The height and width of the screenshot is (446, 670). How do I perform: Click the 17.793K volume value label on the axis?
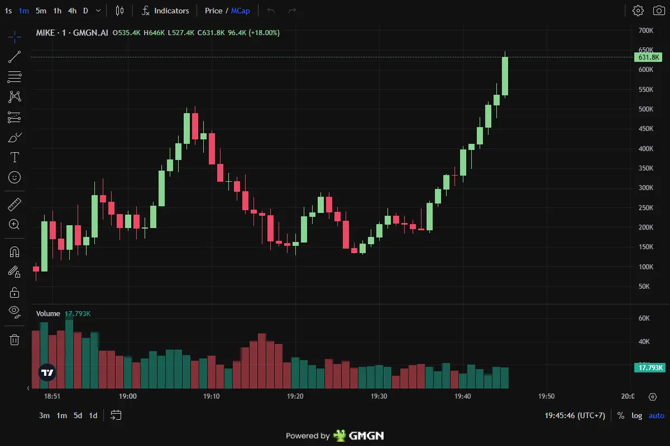click(650, 367)
